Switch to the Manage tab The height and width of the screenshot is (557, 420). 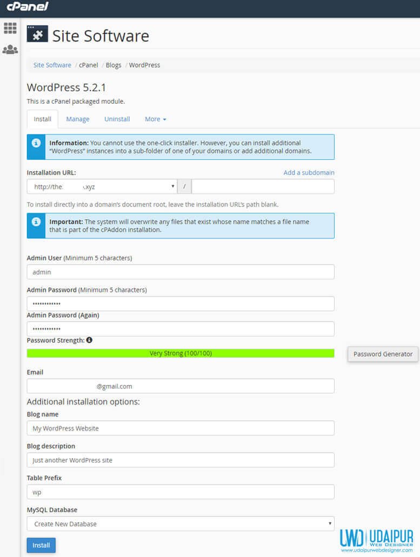click(78, 119)
